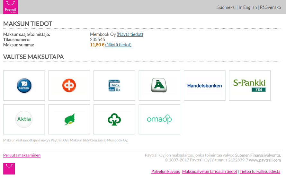Choose Handelsbanken payment method
The height and width of the screenshot is (178, 286).
(205, 86)
